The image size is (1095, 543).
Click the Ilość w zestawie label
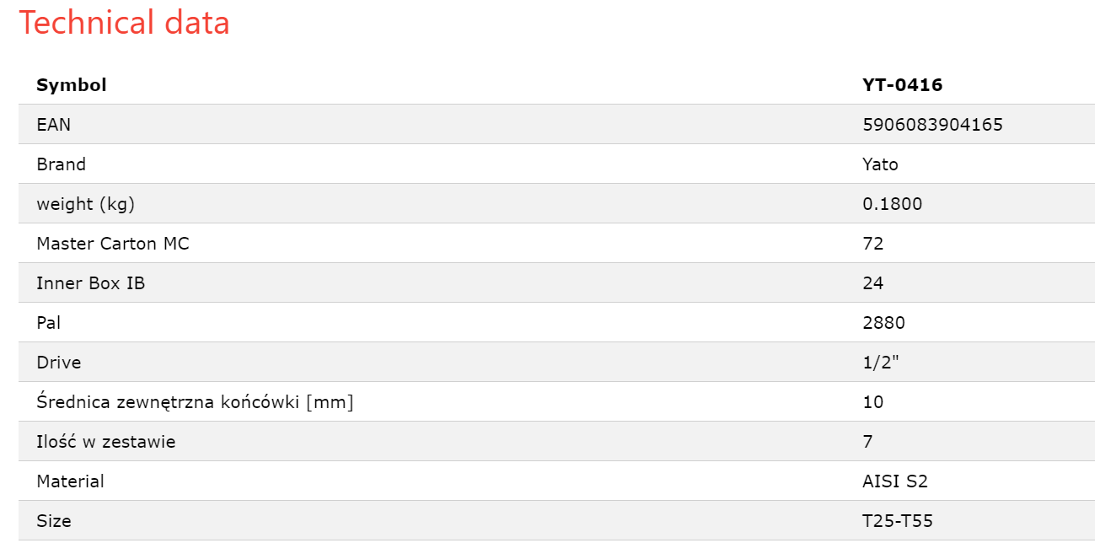pyautogui.click(x=106, y=441)
